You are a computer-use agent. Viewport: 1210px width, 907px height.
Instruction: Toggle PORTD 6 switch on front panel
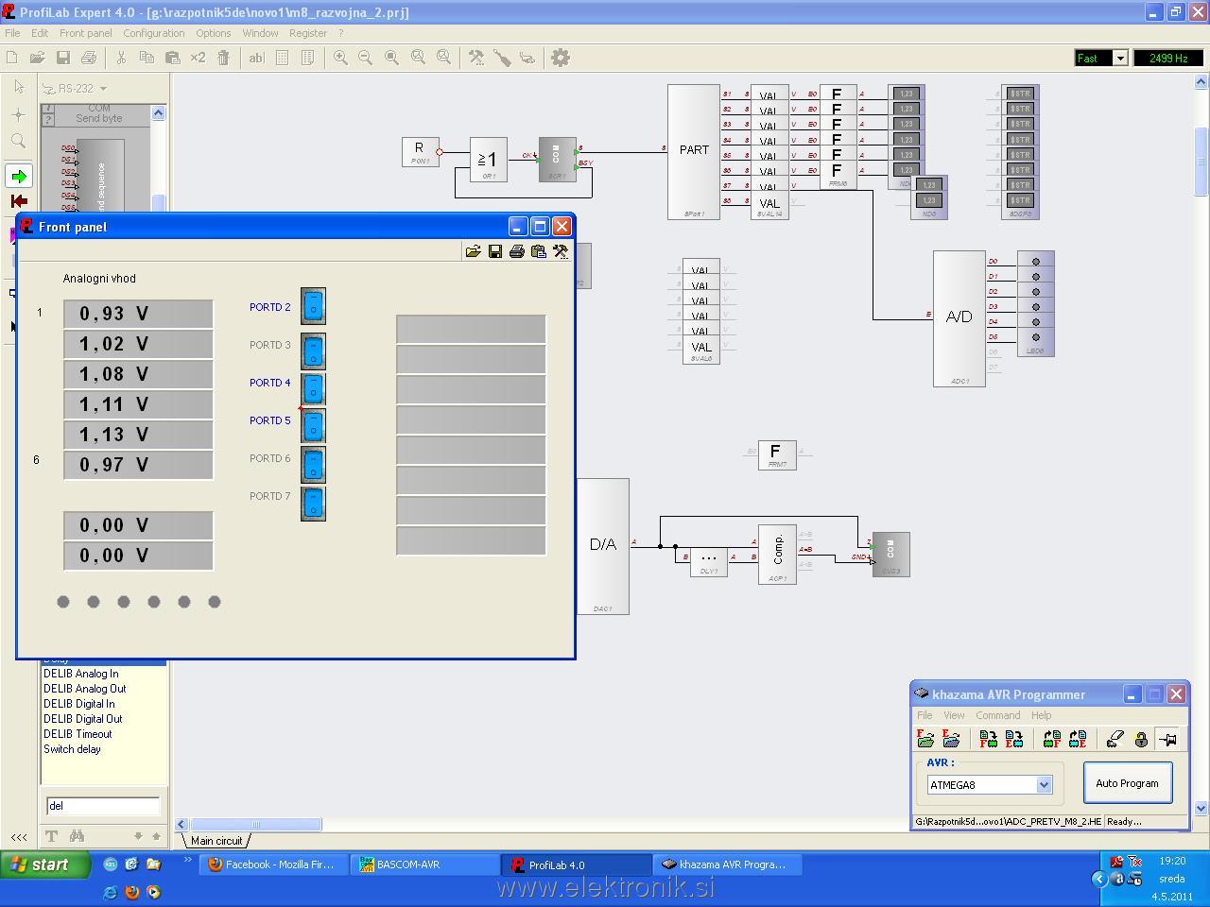coord(313,464)
